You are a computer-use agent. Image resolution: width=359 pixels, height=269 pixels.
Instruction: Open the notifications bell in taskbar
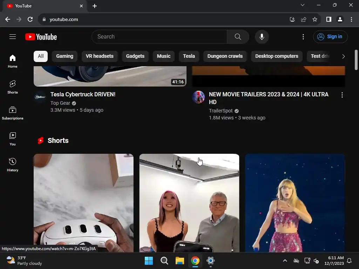click(349, 261)
